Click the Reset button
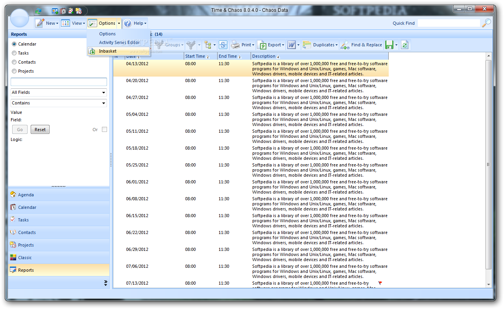The image size is (504, 309). tap(40, 130)
